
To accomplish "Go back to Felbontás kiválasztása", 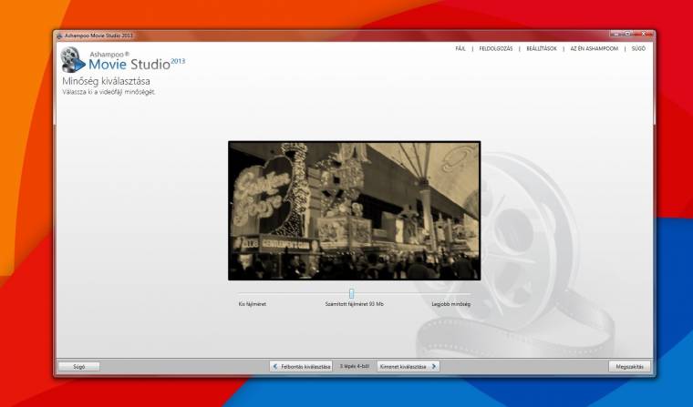I will pyautogui.click(x=301, y=366).
